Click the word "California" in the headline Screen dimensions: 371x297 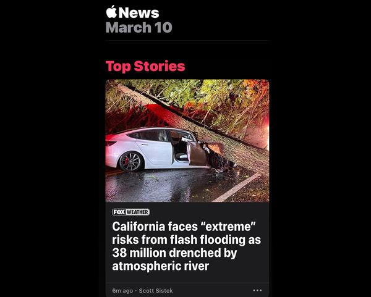[139, 227]
